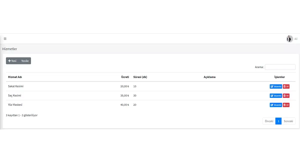The width and height of the screenshot is (300, 163).
Task: Click the 20,00 ₺ price cell
Action: [125, 86]
